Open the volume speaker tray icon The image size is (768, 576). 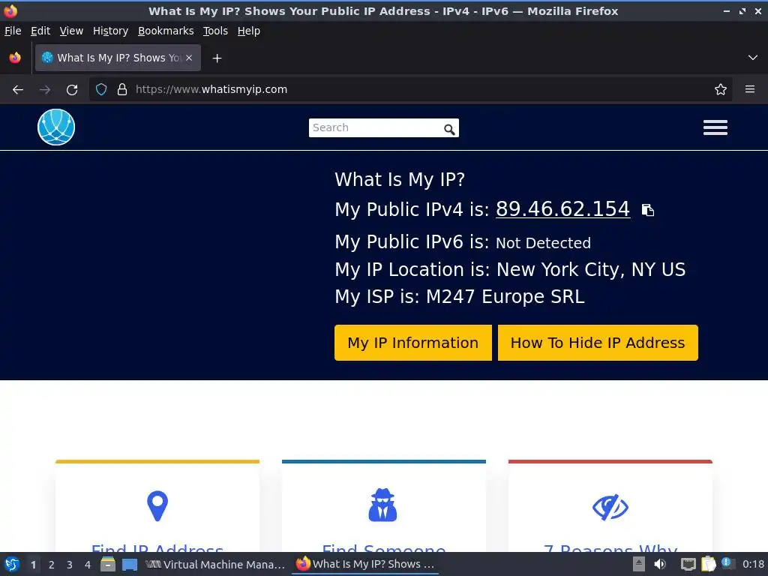pyautogui.click(x=660, y=564)
